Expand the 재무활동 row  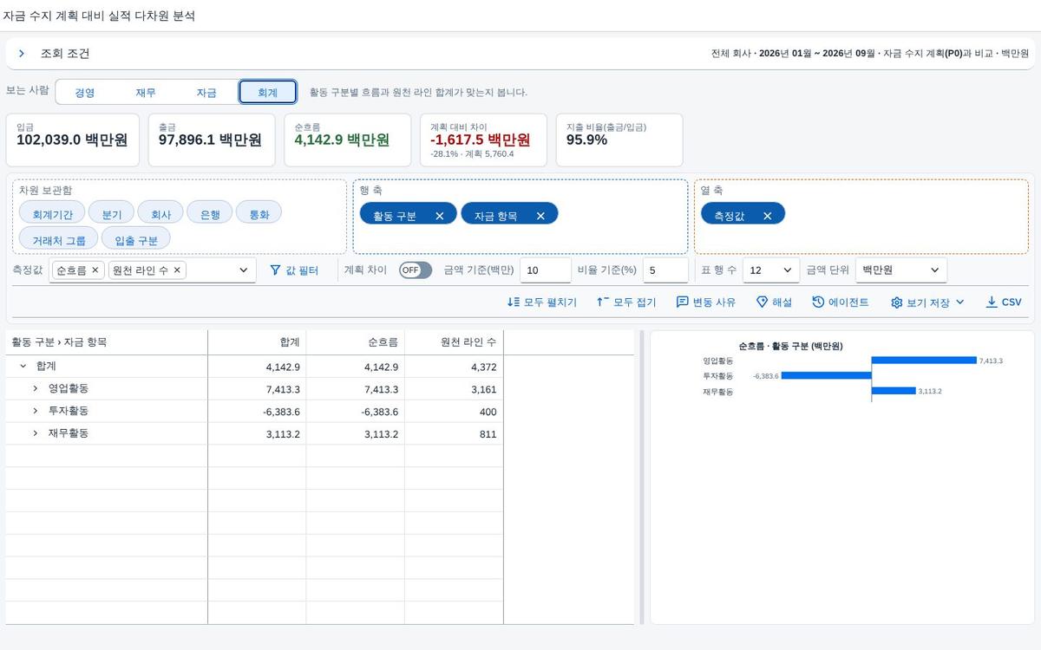pos(35,433)
